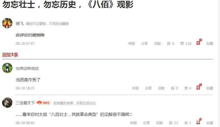
Task: Open the username link 德飞
Action: (x=20, y=23)
